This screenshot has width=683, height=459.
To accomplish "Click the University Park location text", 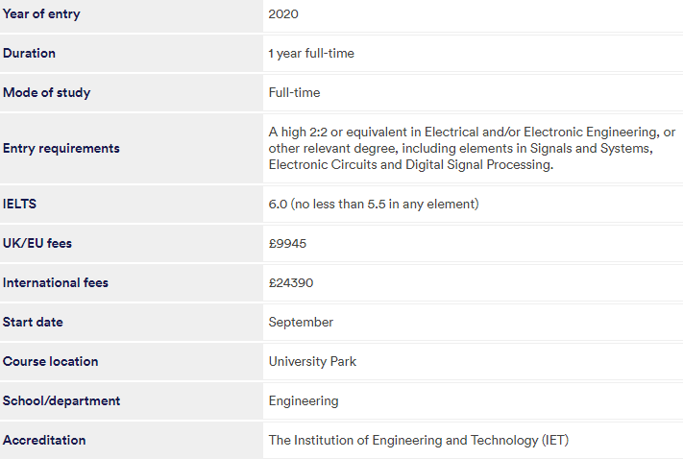I will (313, 361).
